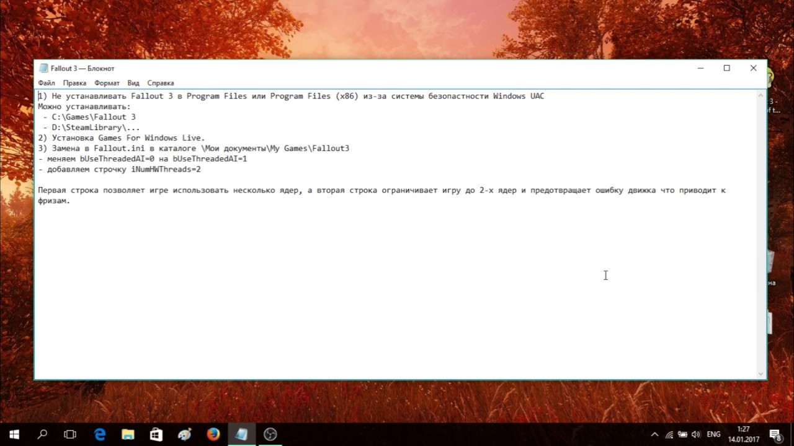Open the Справка menu

[161, 83]
